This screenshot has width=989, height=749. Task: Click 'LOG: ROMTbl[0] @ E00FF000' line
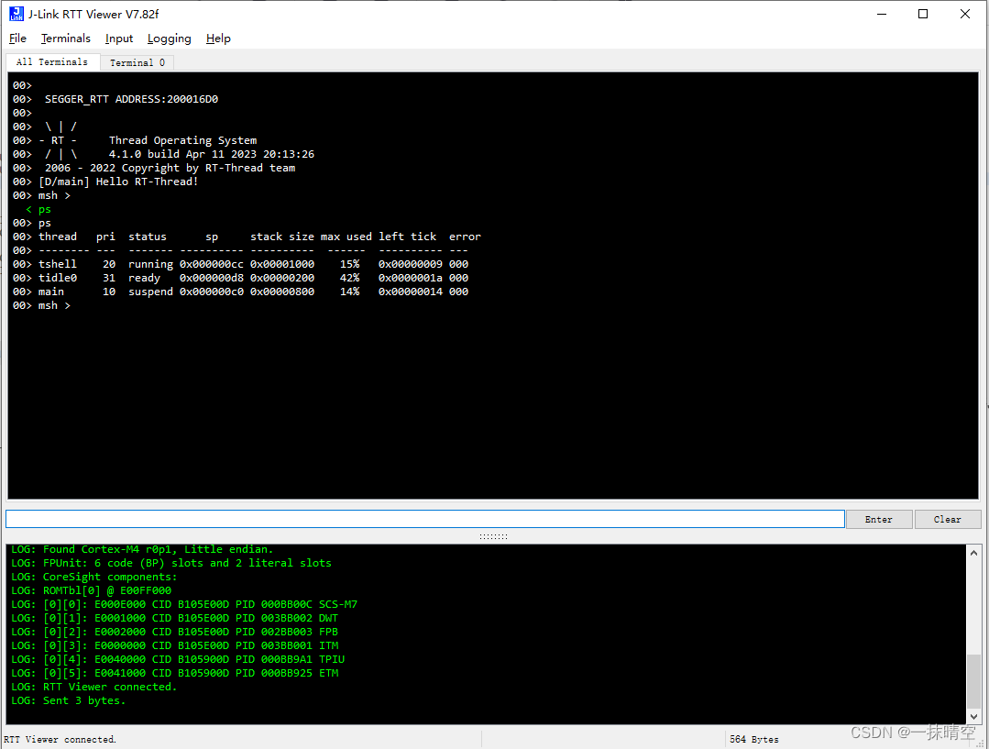coord(91,591)
